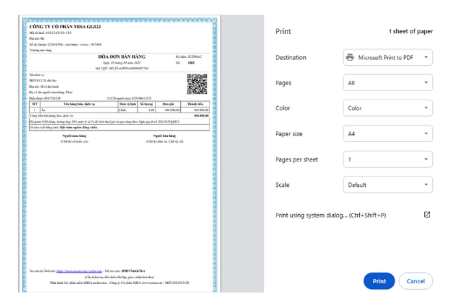The height and width of the screenshot is (293, 462).
Task: Click the Paper size dropdown arrow
Action: 426,133
